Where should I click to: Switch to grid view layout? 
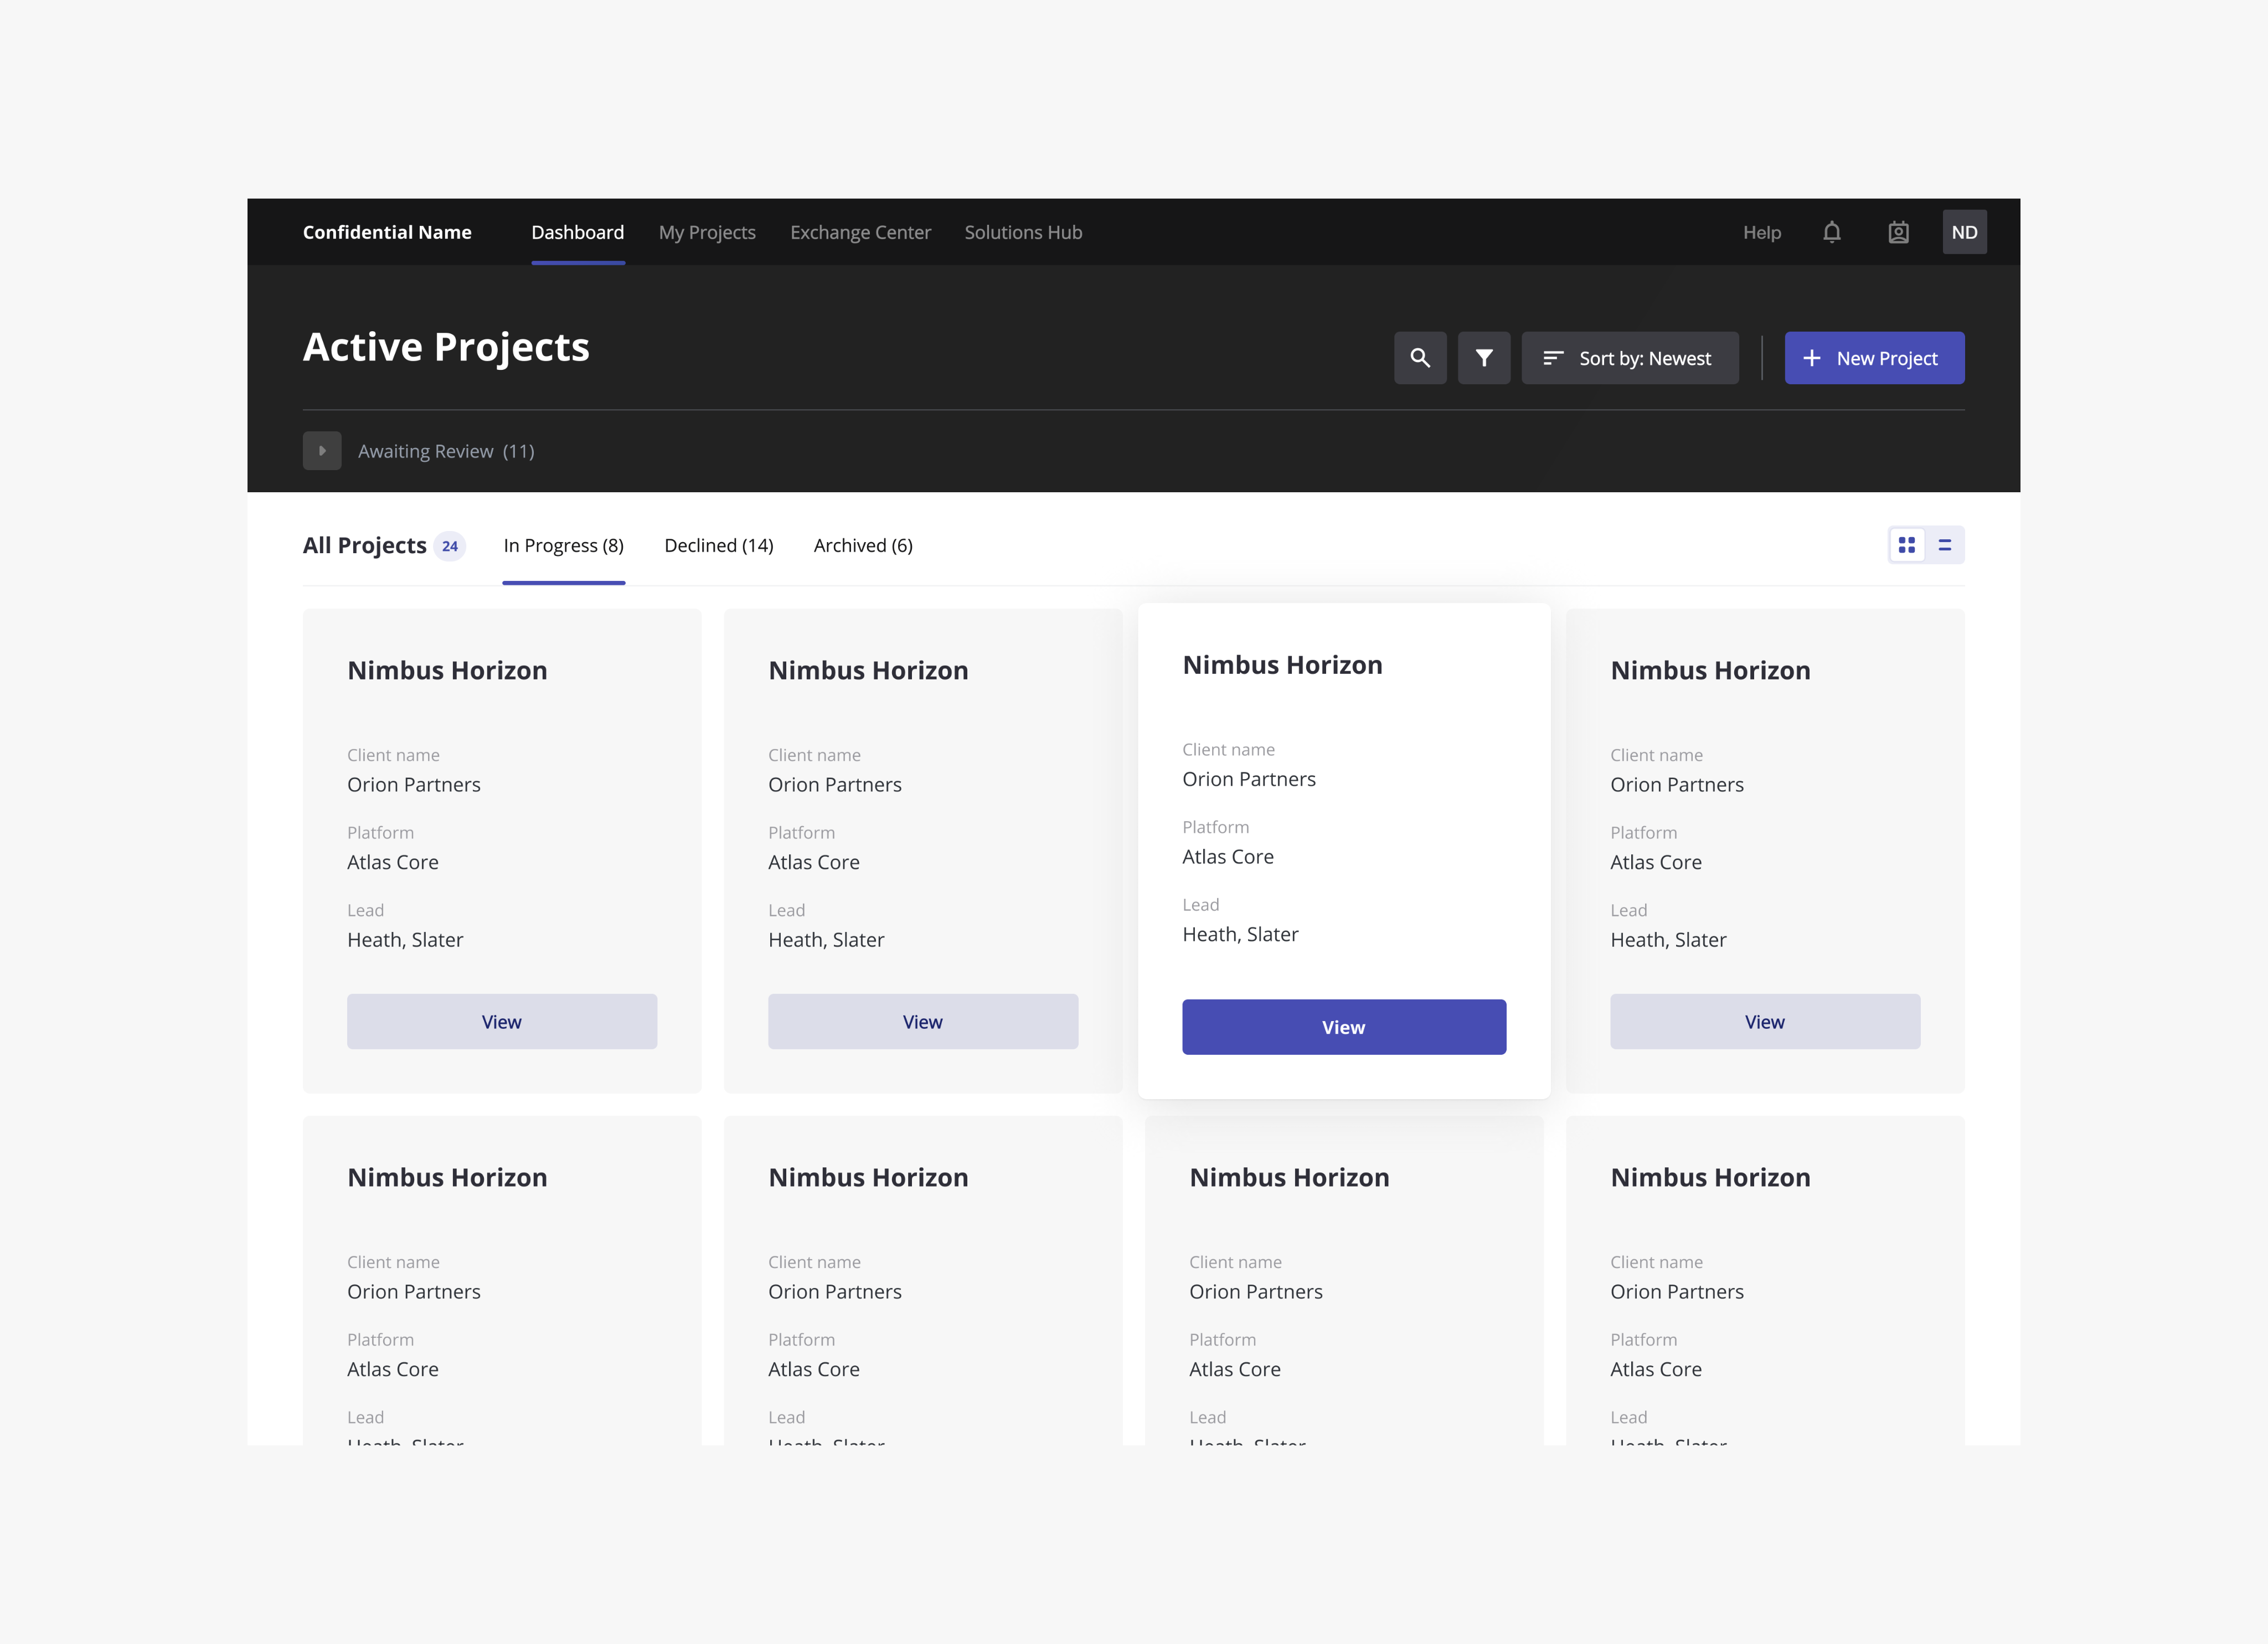pyautogui.click(x=1907, y=545)
